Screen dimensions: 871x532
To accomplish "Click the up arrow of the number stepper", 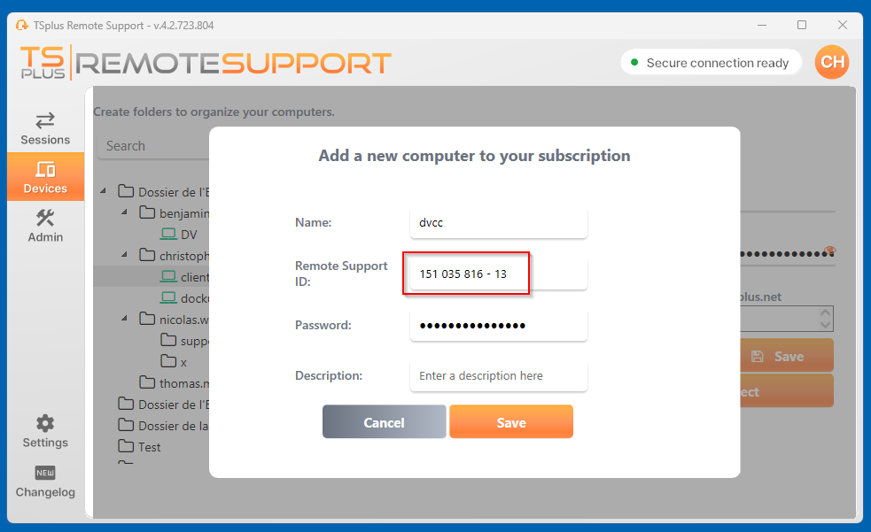I will (825, 312).
